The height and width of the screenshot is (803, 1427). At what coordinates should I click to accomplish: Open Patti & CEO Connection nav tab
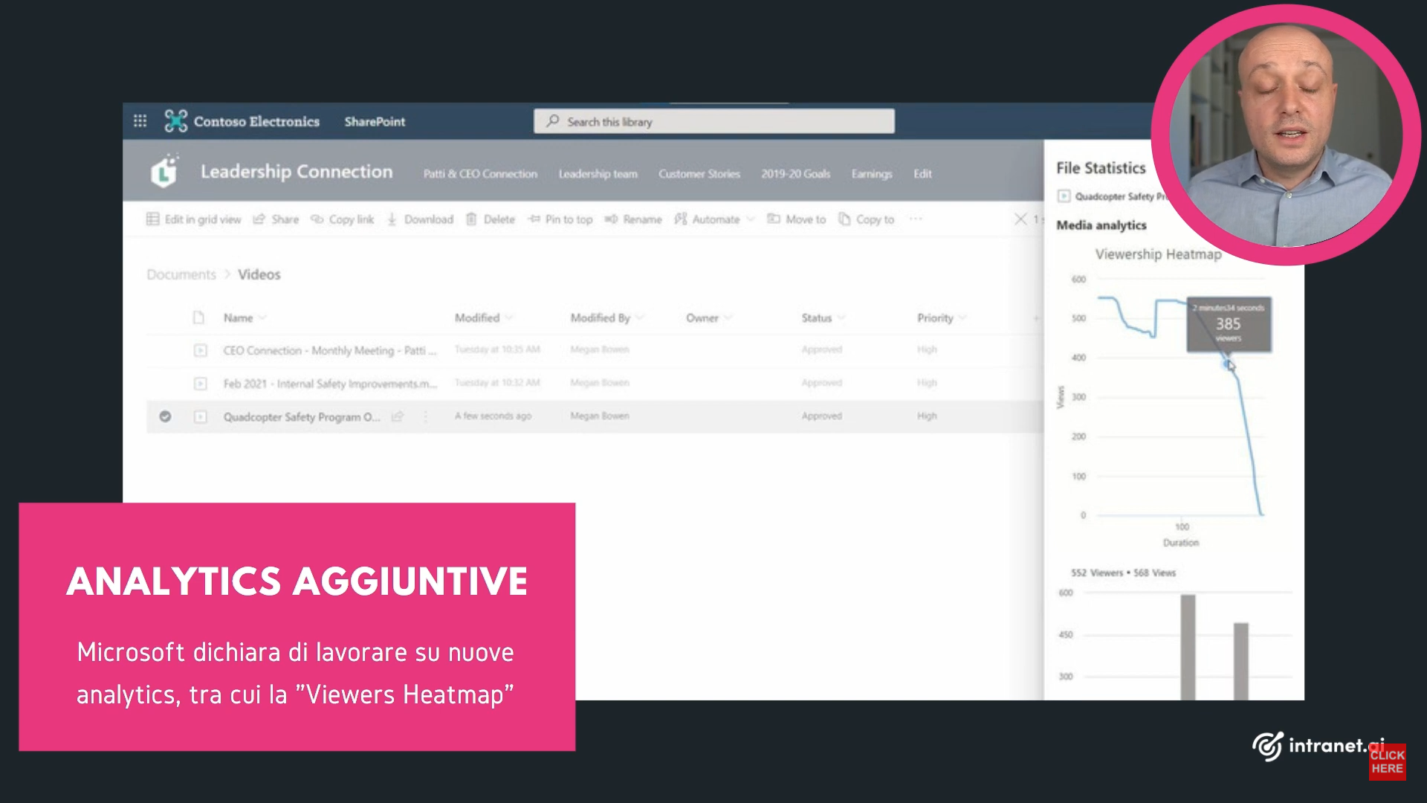click(480, 173)
